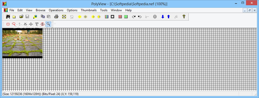
Task: Open the Browse menu
Action: 41,10
